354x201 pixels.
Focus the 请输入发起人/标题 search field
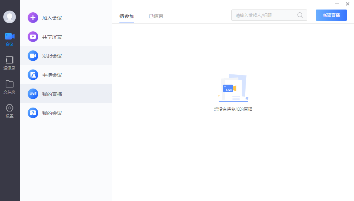(x=269, y=15)
